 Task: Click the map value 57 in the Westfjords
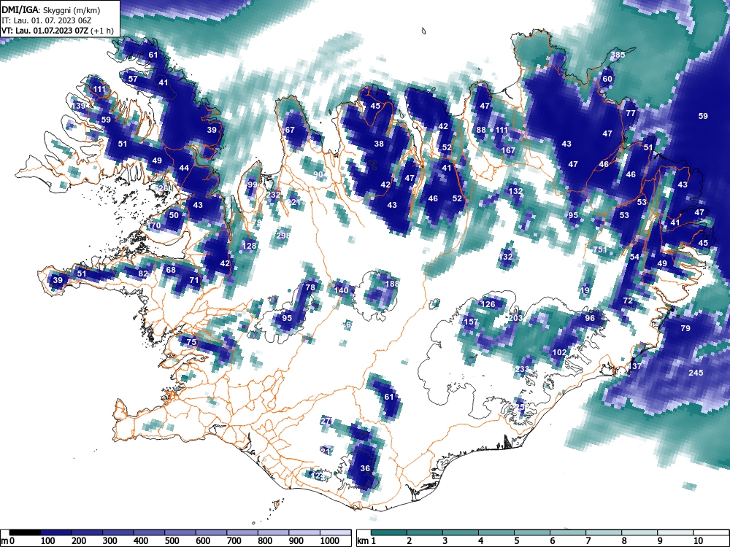(x=133, y=79)
